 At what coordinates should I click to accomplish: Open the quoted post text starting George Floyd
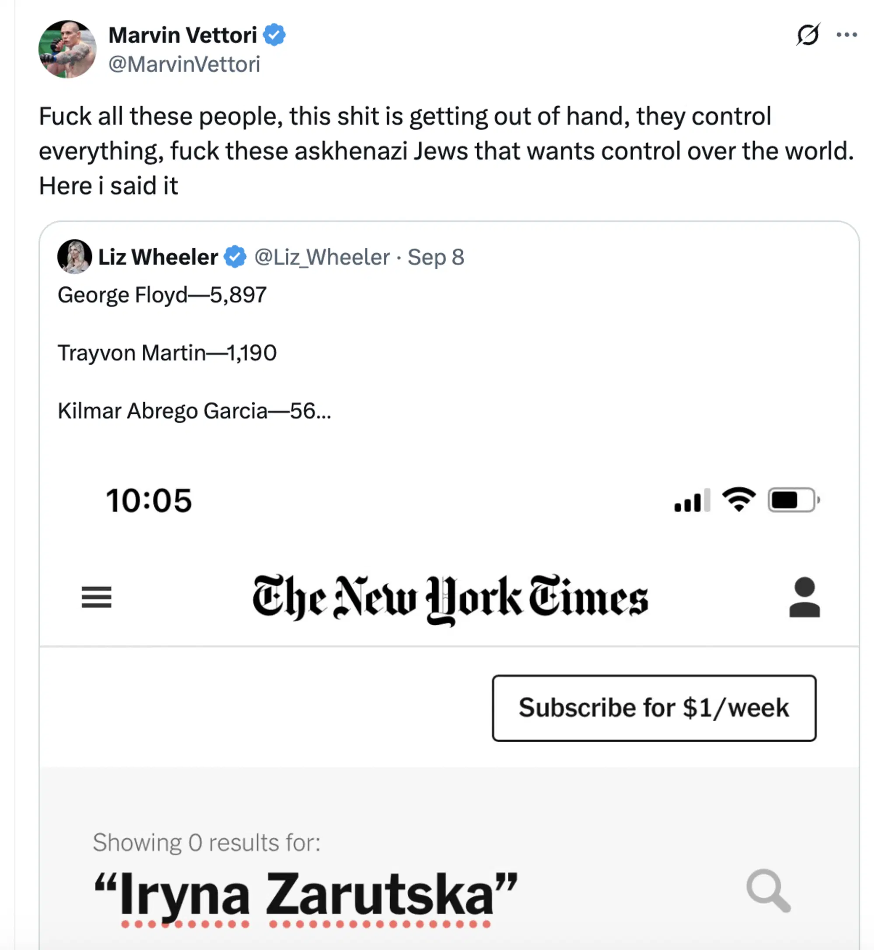[162, 295]
